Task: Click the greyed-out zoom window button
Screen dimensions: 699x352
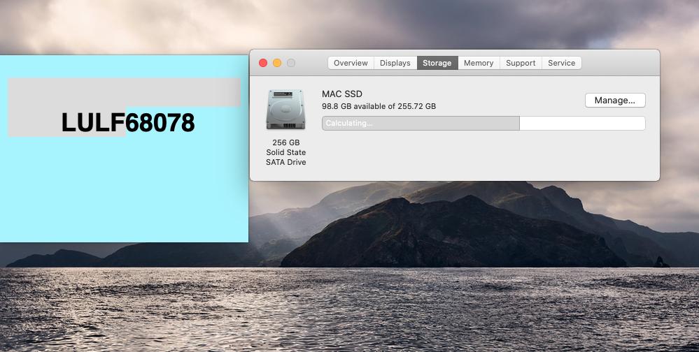Action: pos(291,63)
